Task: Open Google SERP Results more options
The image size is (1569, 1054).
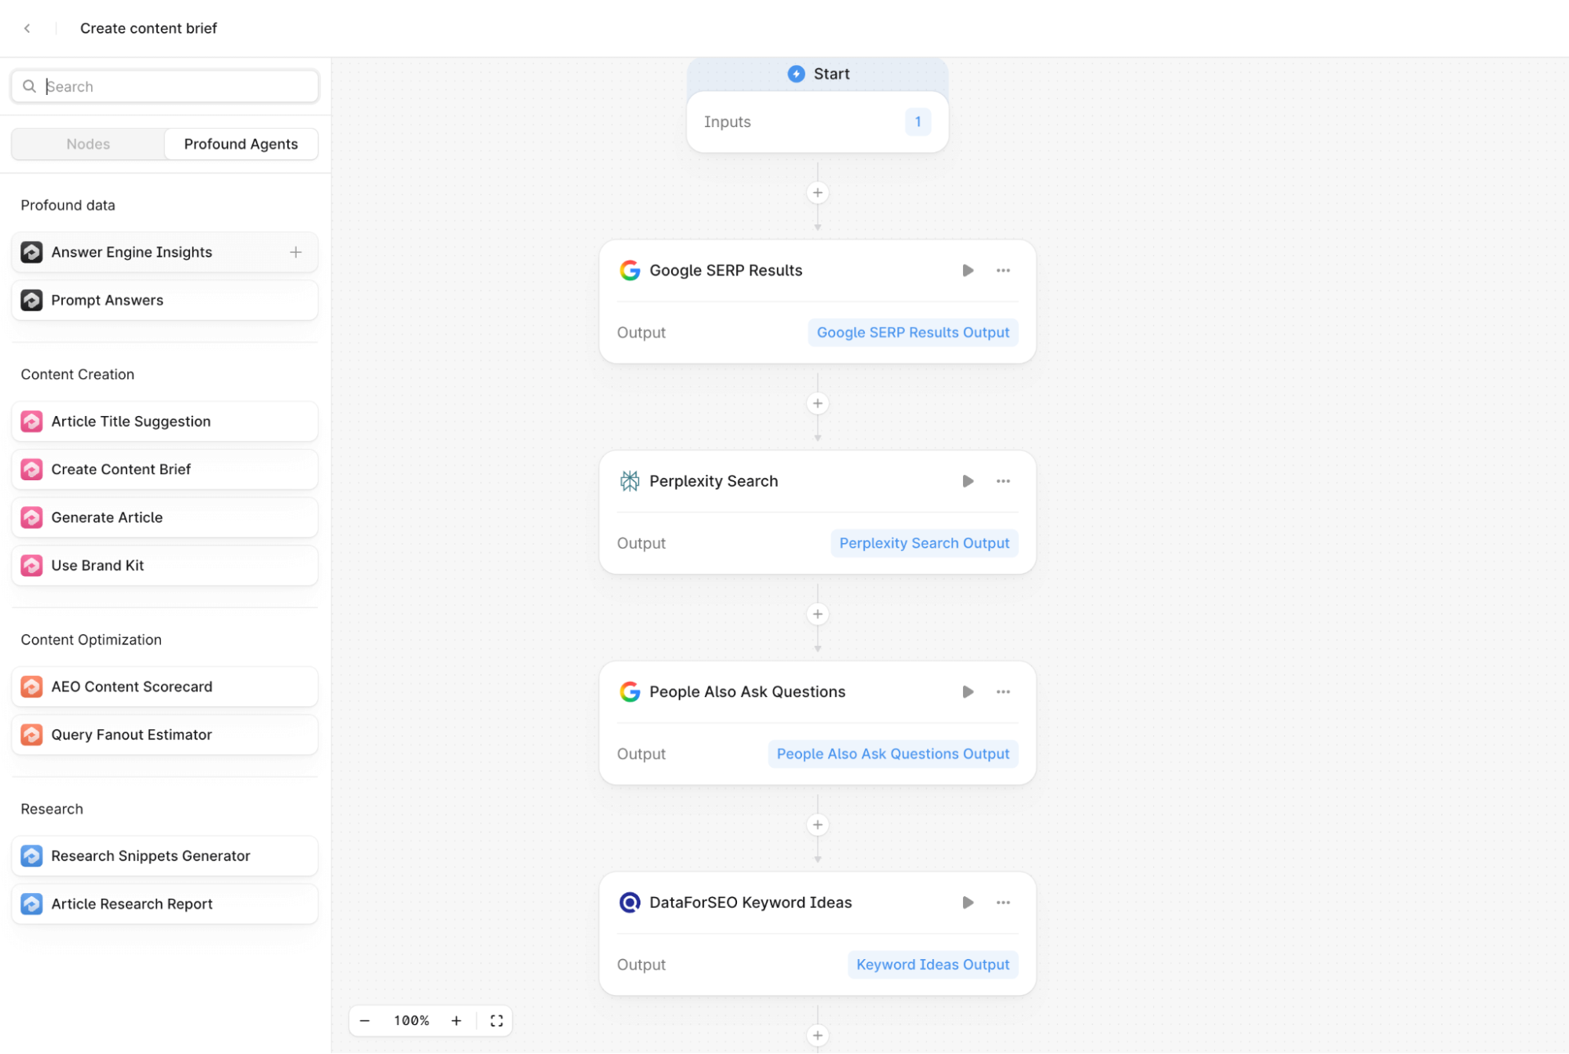Action: [x=1003, y=271]
